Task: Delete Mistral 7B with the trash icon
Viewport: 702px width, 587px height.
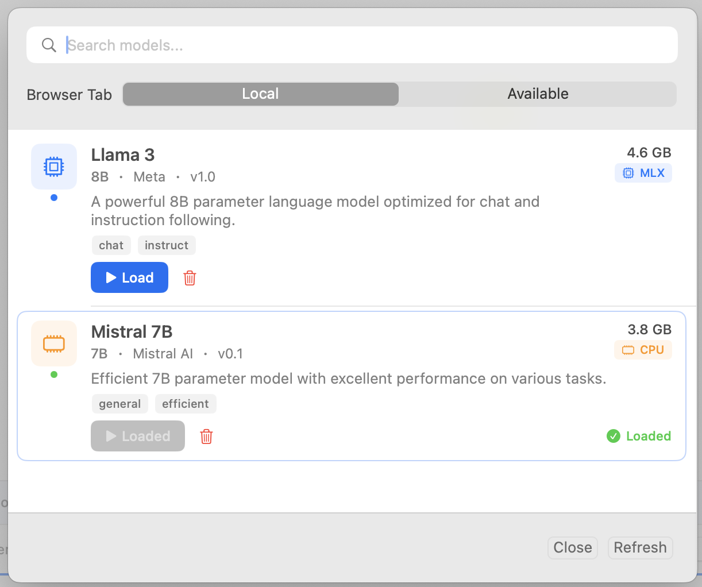Action: click(x=206, y=437)
